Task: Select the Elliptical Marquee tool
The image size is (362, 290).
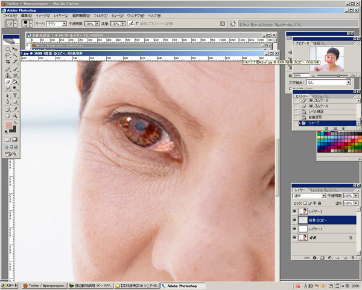Action: click(x=8, y=49)
